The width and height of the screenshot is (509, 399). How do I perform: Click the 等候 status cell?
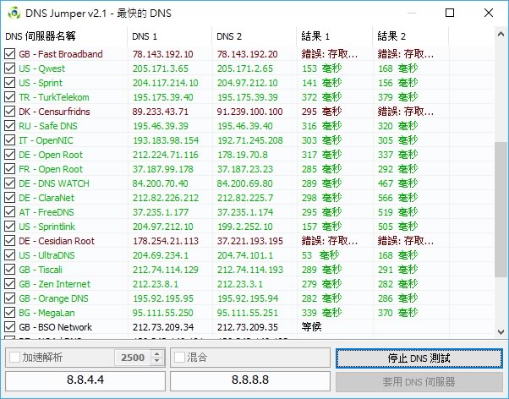[x=312, y=327]
